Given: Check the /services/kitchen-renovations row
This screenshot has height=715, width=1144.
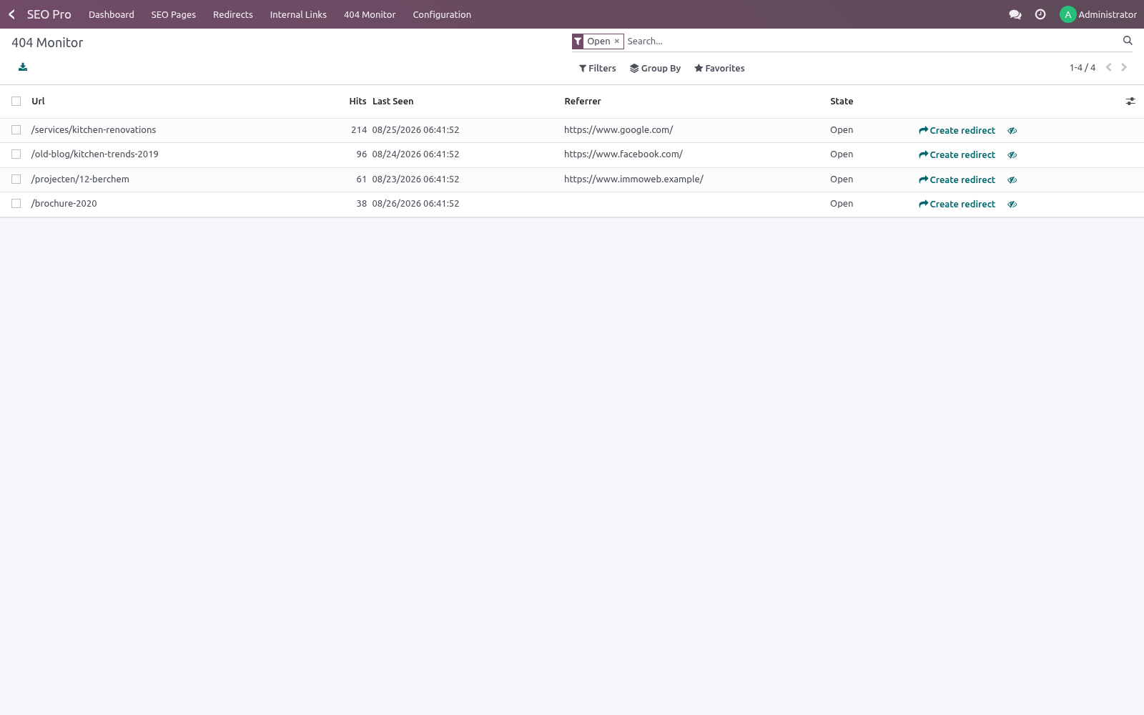Looking at the screenshot, I should click(x=16, y=130).
